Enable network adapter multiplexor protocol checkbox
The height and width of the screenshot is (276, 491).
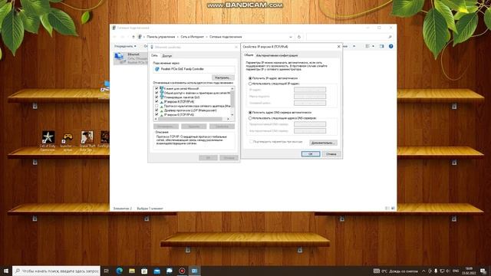(x=157, y=106)
